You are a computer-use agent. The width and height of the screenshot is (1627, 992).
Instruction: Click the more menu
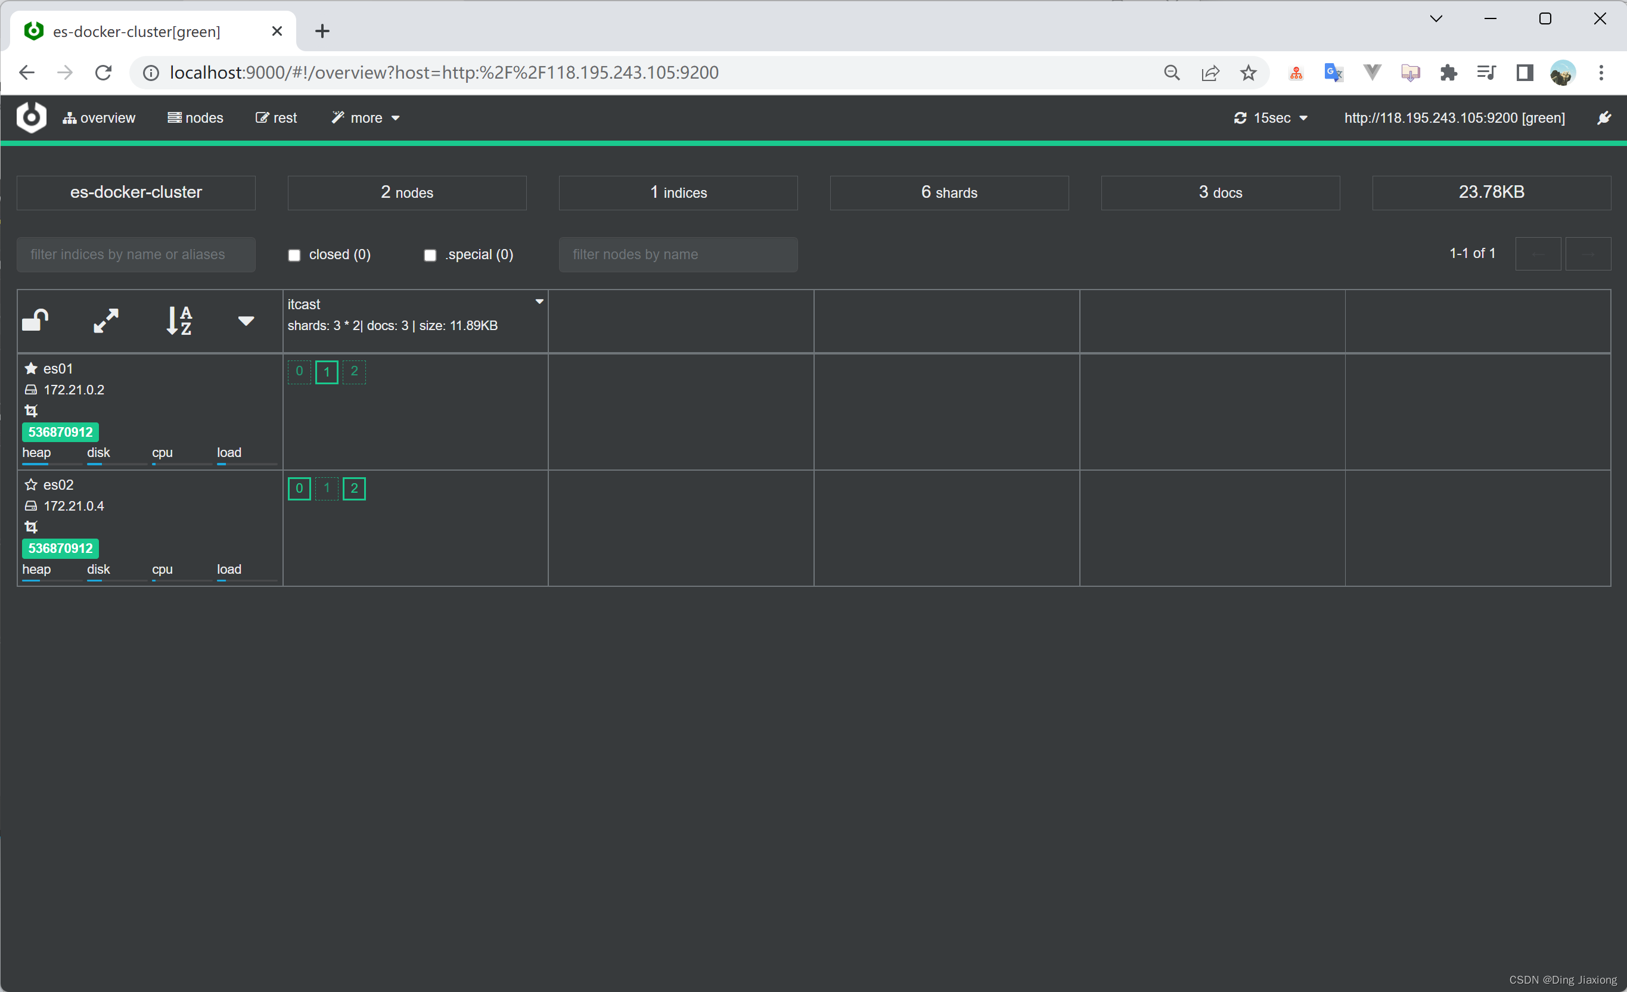click(366, 118)
